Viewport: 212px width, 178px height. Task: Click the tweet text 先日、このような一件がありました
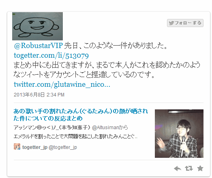tap(116, 46)
